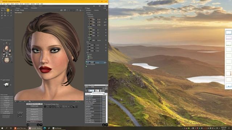Open Windows taskbar search
This screenshot has height=130, width=232.
[x=7, y=128]
